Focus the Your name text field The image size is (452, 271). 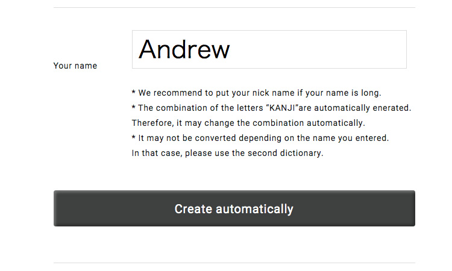point(269,49)
